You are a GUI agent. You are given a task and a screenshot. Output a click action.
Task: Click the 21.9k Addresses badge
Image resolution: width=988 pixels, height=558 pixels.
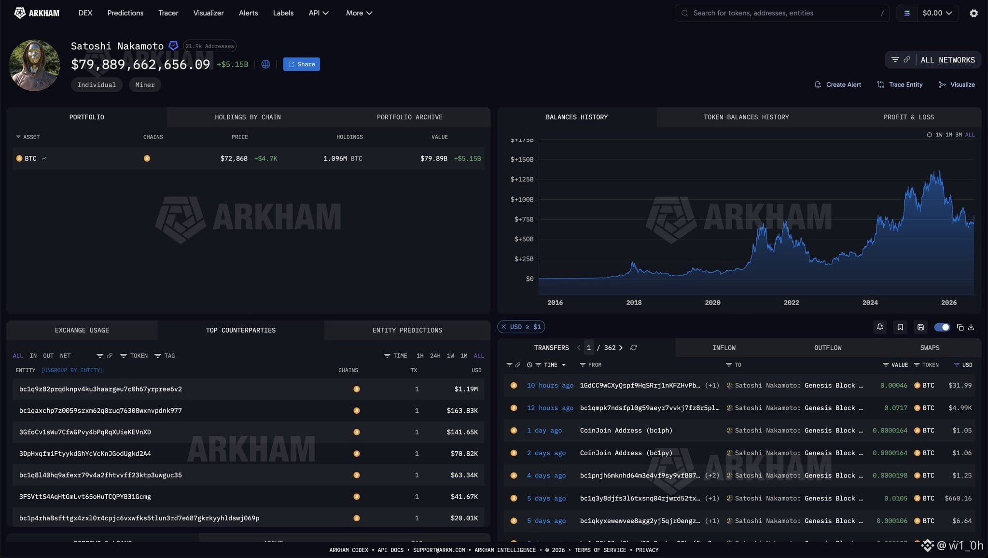209,46
